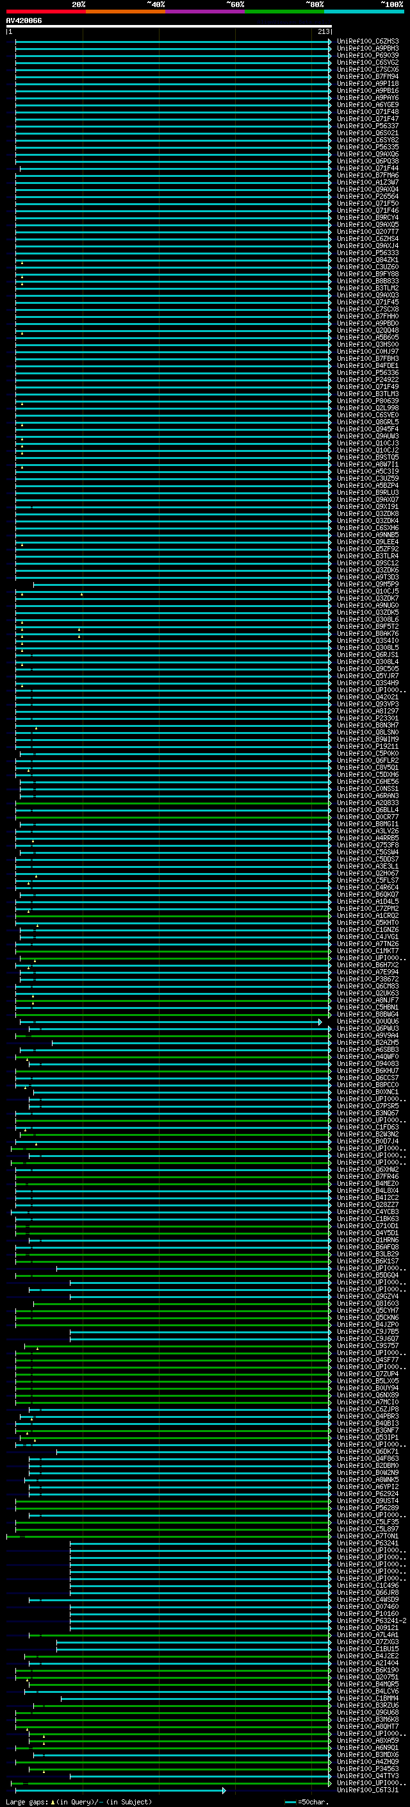
Task: Click the UniRef100_C7SCX6 label
Action: (x=368, y=69)
